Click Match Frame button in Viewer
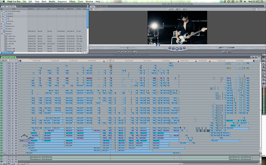This screenshot has width=266, height=165. coord(119,52)
